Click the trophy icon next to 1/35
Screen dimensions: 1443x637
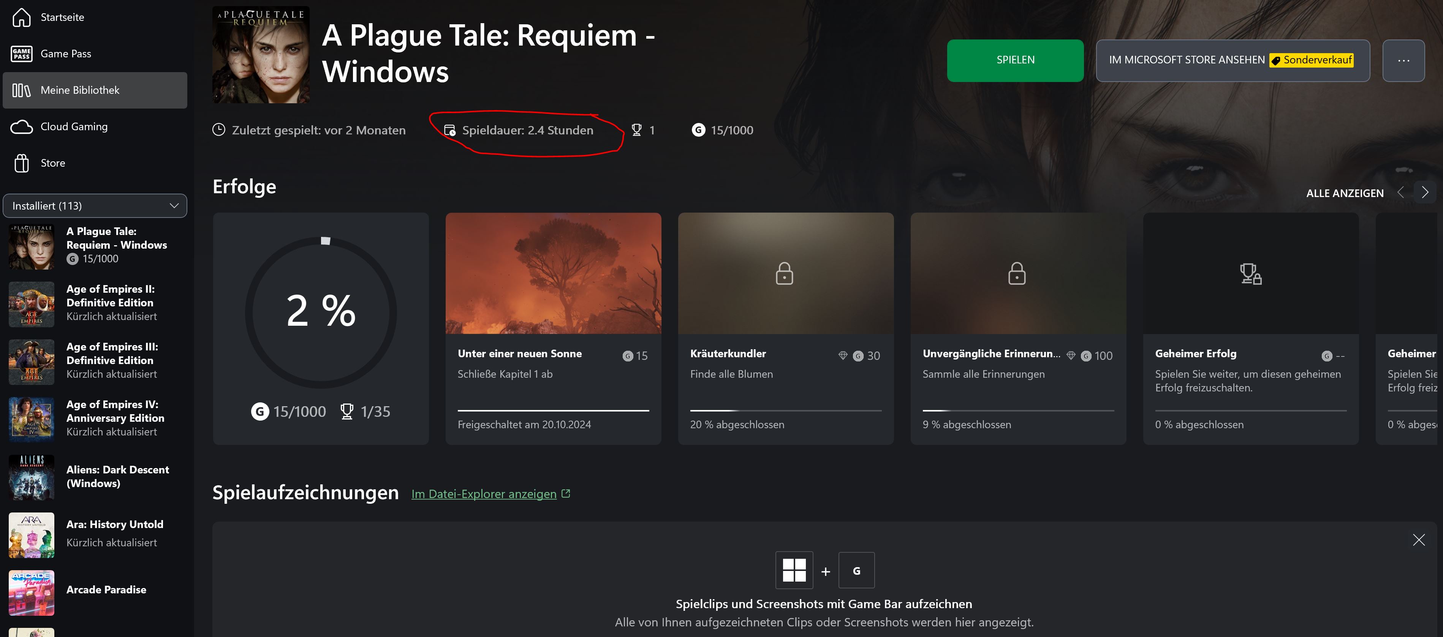click(x=347, y=412)
